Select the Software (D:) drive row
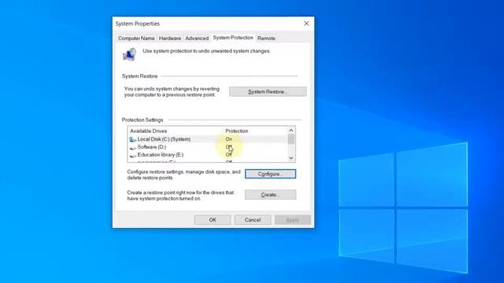Viewport: 504px width, 283px height. 207,147
